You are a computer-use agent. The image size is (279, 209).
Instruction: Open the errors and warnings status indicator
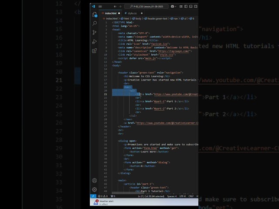pos(103,196)
